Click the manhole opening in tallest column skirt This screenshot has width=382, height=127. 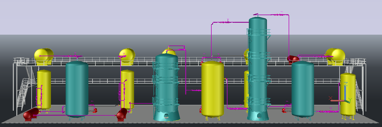point(259,116)
